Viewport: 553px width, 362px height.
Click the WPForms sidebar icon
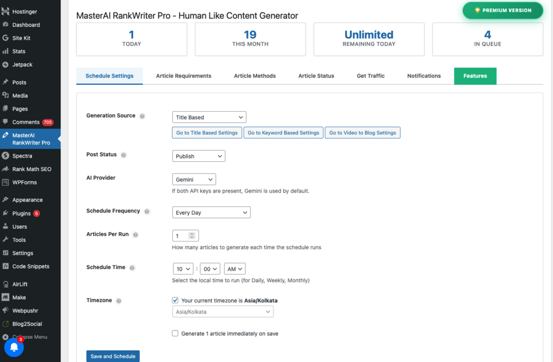coord(6,182)
